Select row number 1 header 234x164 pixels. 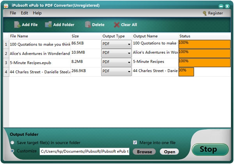tap(6, 44)
